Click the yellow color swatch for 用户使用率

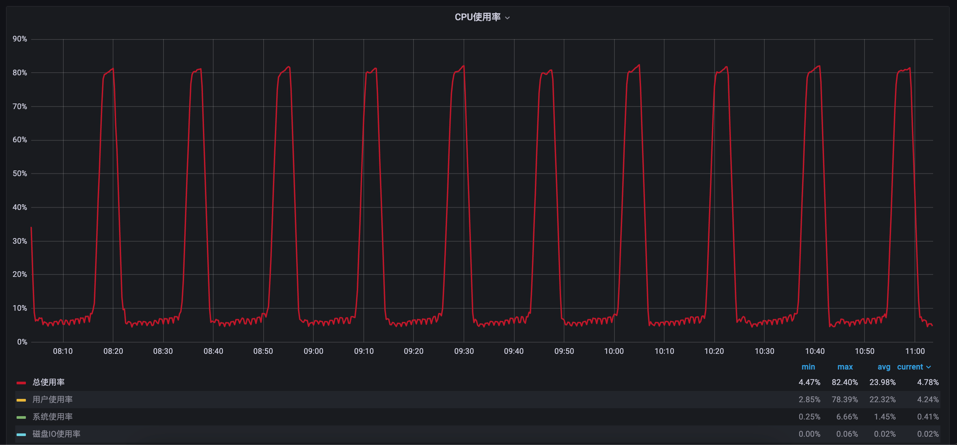[21, 400]
